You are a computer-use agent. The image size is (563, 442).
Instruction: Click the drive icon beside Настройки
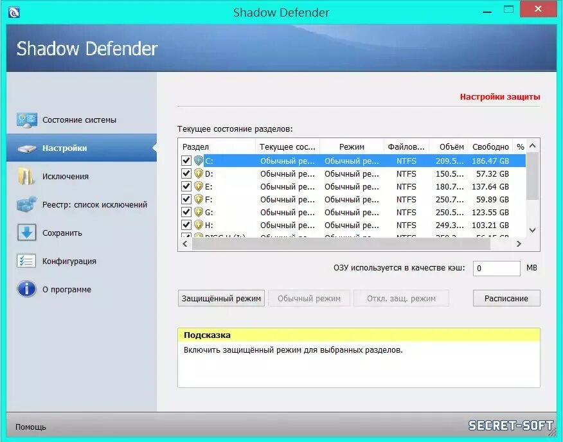26,148
